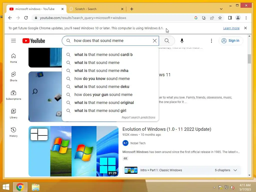This screenshot has height=192, width=256.
Task: Open the Windows Start button
Action: click(x=6, y=187)
